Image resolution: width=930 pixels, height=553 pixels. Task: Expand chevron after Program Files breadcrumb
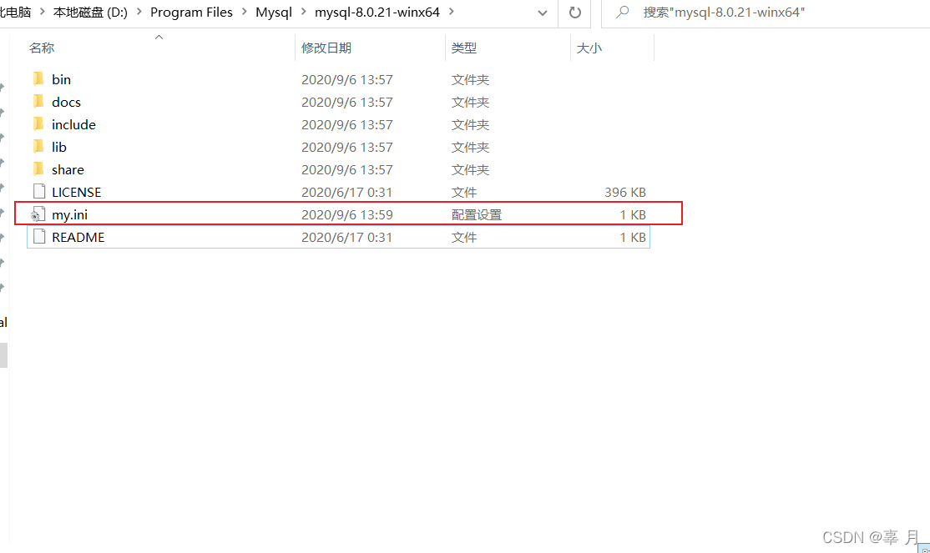[x=244, y=12]
